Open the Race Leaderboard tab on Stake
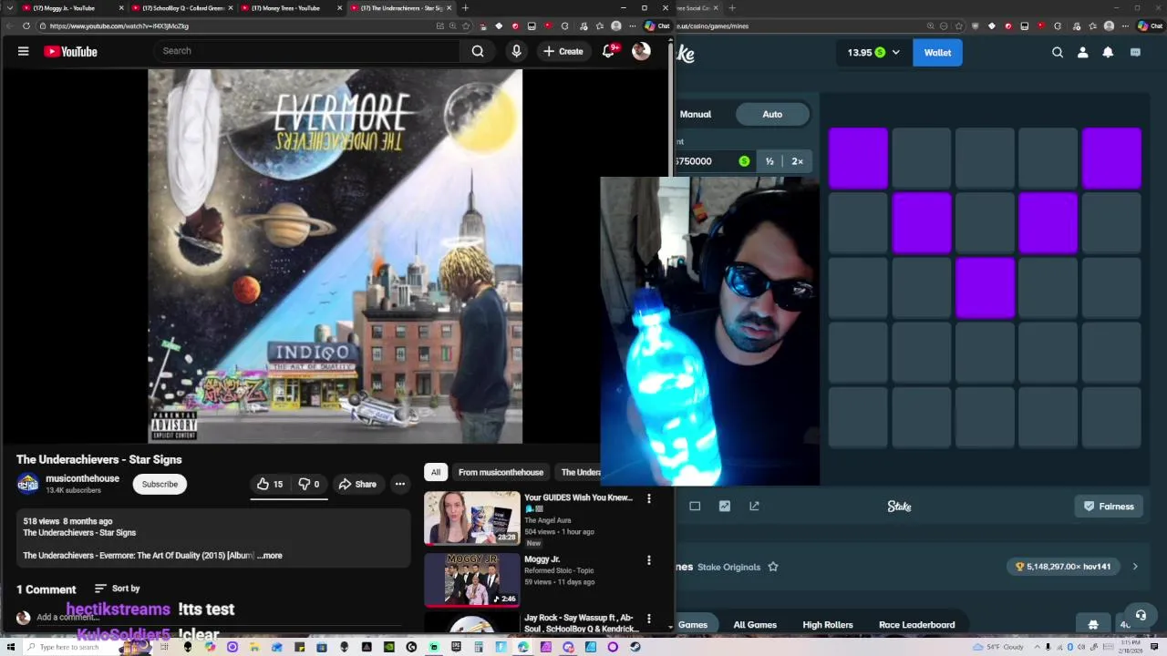The image size is (1167, 656). (x=917, y=625)
